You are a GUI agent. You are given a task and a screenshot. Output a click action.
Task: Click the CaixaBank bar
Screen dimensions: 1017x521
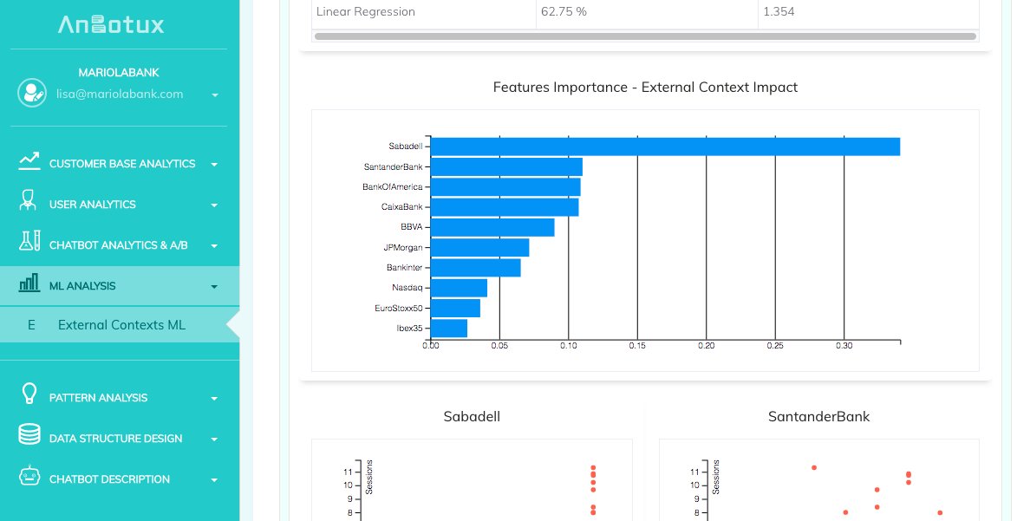click(505, 207)
